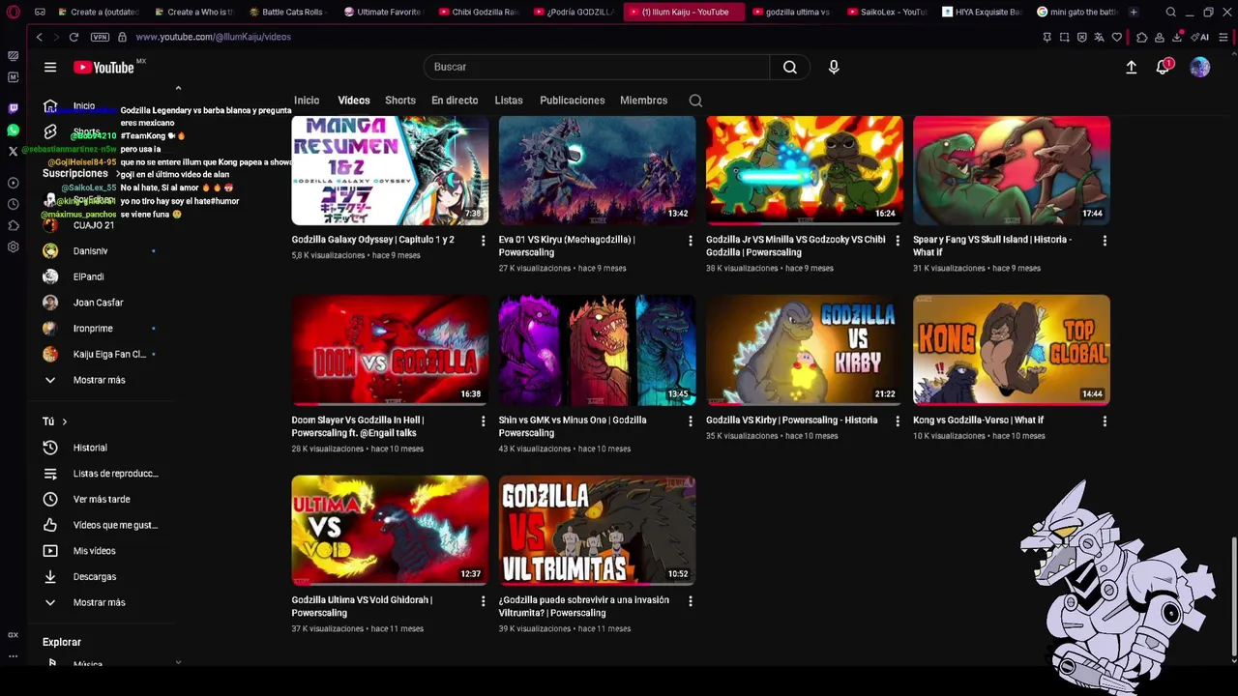Open sidebar history clock icon

[x=13, y=204]
